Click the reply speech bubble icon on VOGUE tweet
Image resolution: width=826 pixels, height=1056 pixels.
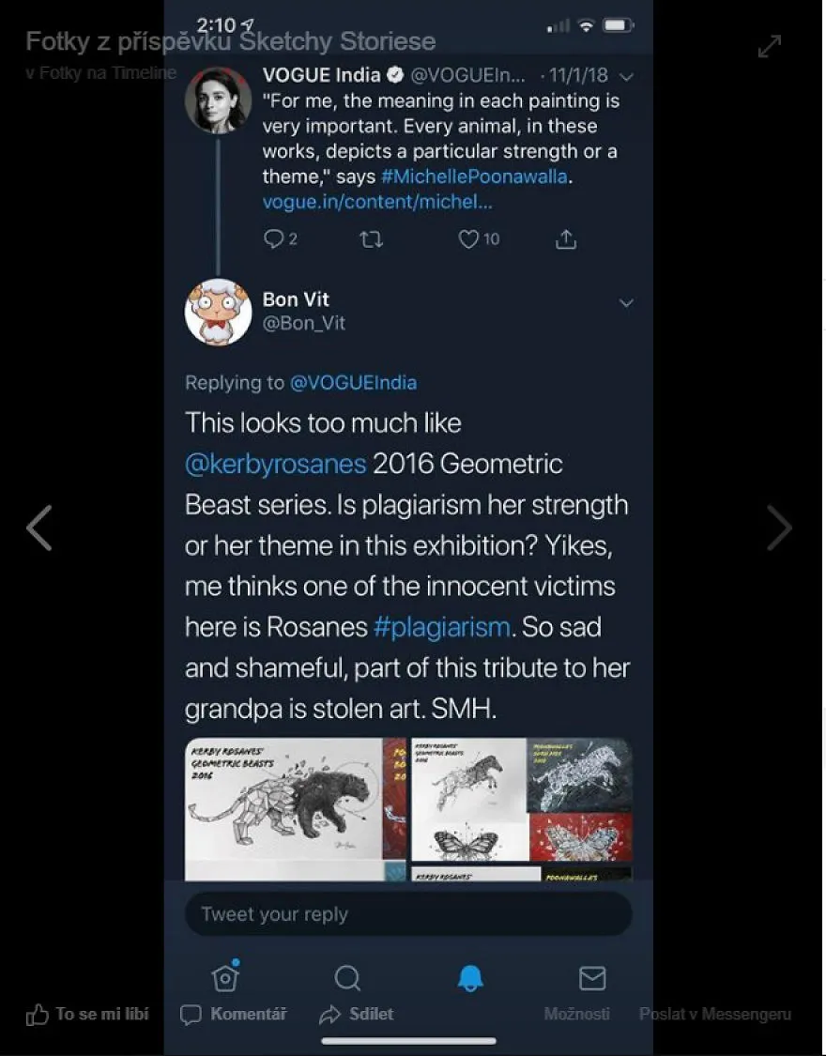click(x=272, y=239)
